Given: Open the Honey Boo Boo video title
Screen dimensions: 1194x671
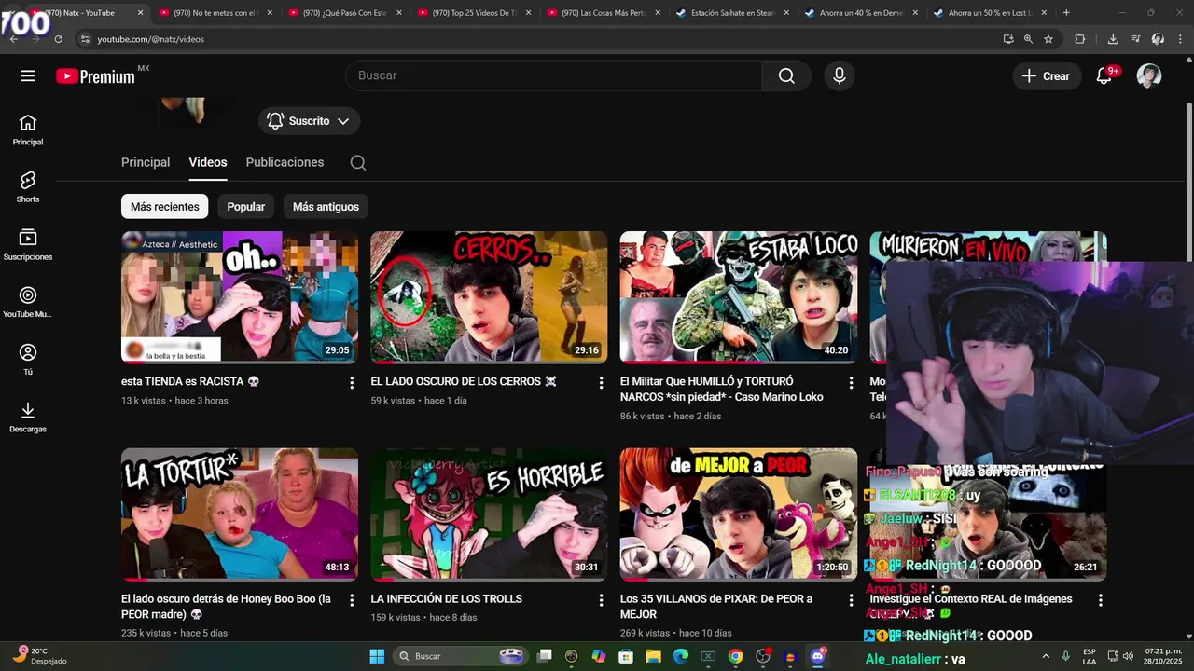Looking at the screenshot, I should click(x=226, y=607).
